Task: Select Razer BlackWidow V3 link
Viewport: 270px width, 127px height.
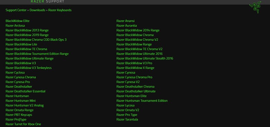Action: 21,63
